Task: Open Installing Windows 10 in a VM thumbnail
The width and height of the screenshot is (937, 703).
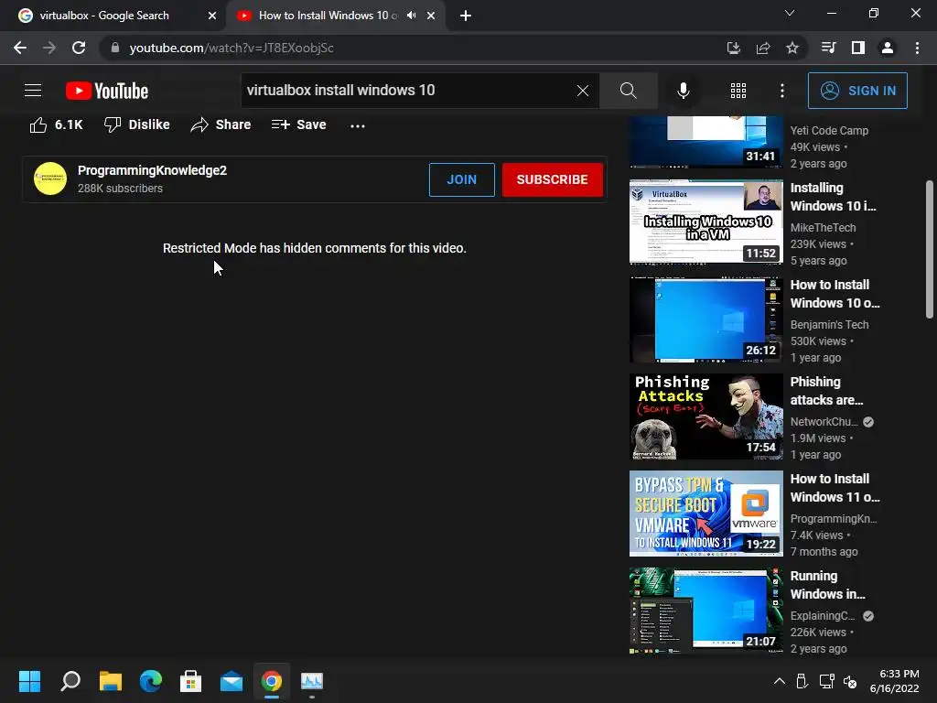Action: click(705, 222)
